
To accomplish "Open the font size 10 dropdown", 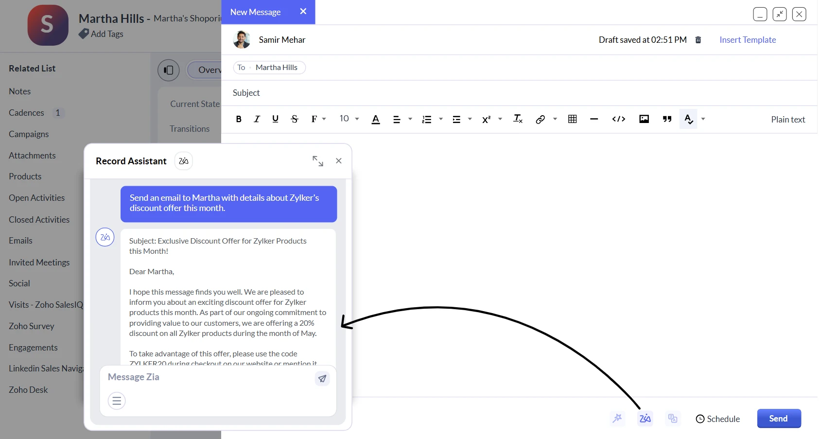I will pos(349,119).
